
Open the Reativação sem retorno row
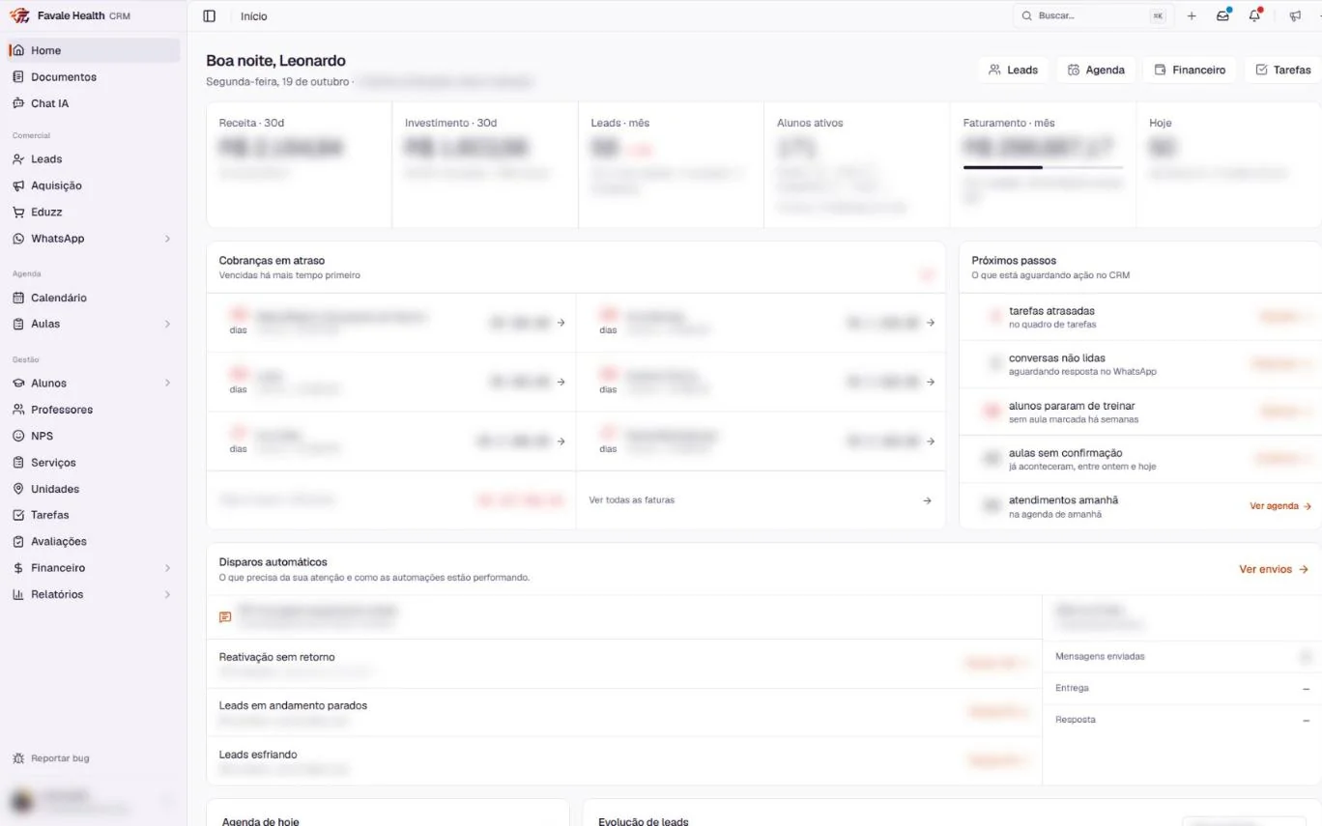(624, 664)
